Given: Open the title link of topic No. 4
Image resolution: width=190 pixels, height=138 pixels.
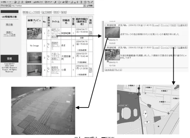Looking at the screenshot, I should pyautogui.click(x=56, y=70).
